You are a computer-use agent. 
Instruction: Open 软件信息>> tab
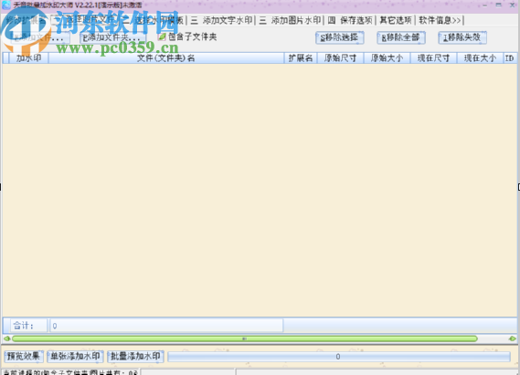[440, 20]
